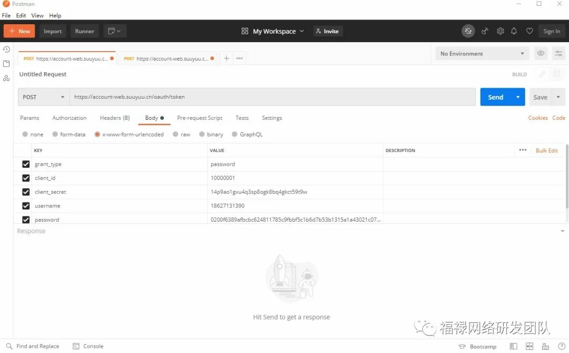Click the My Workspace grid icon

click(244, 31)
